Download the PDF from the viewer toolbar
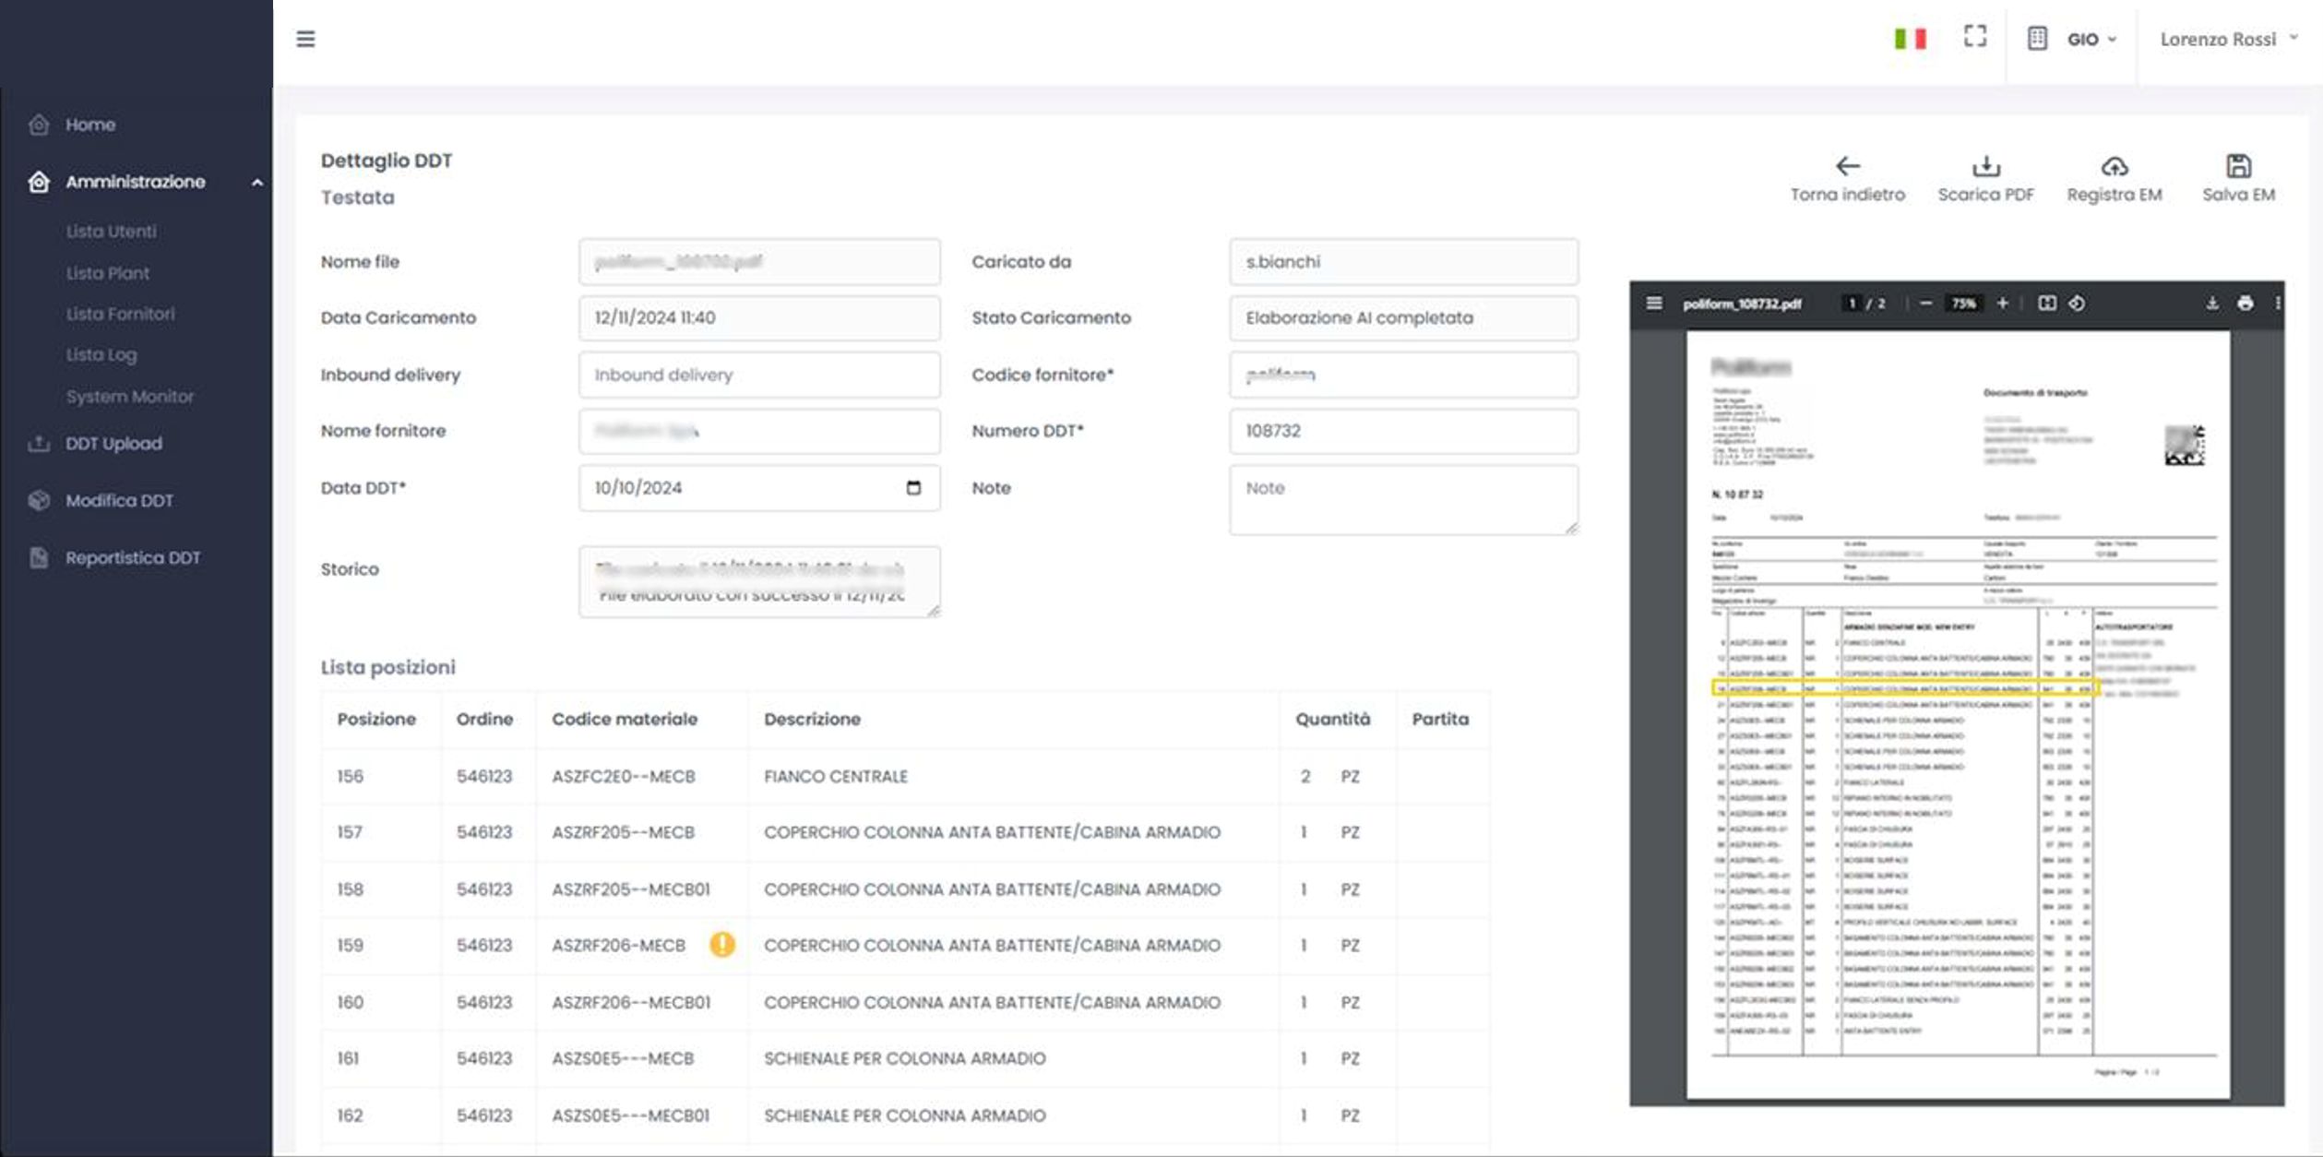The image size is (2323, 1157). click(x=2211, y=303)
